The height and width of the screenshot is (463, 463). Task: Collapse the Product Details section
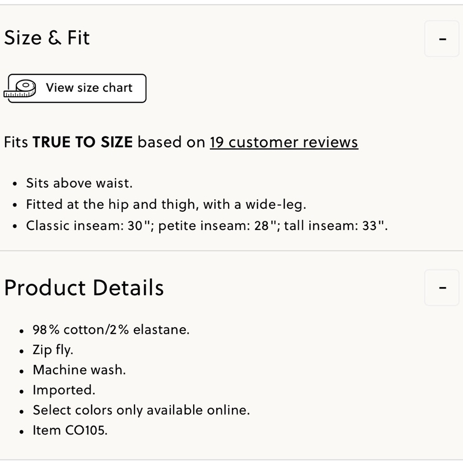(x=442, y=288)
